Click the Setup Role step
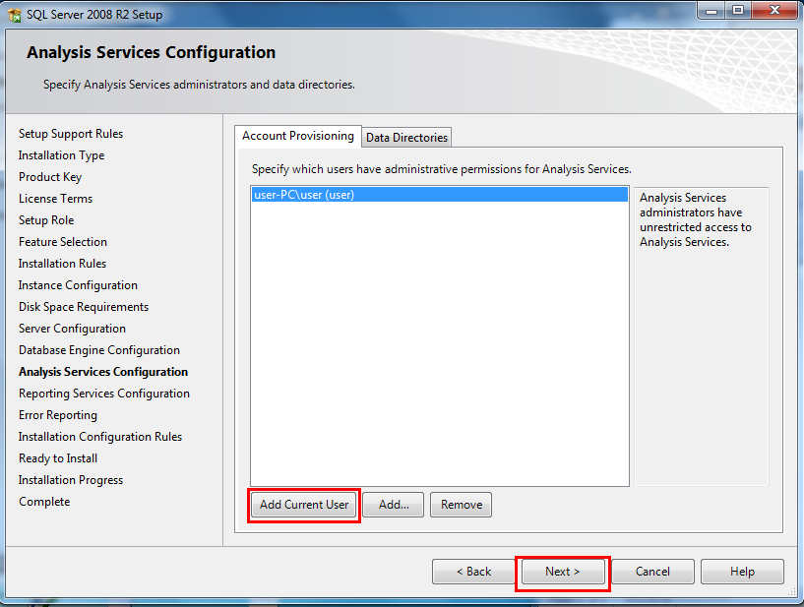804x607 pixels. coord(46,220)
